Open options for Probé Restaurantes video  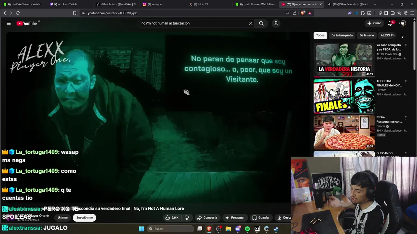(x=406, y=118)
